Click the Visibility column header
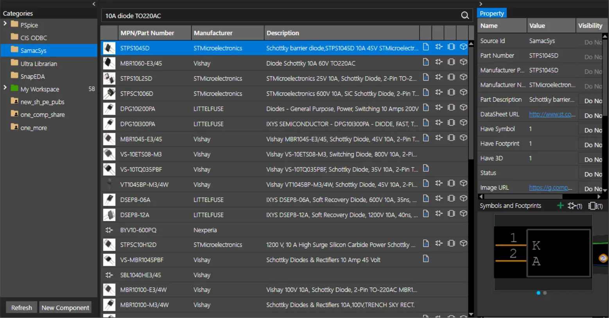This screenshot has width=609, height=318. pos(591,25)
